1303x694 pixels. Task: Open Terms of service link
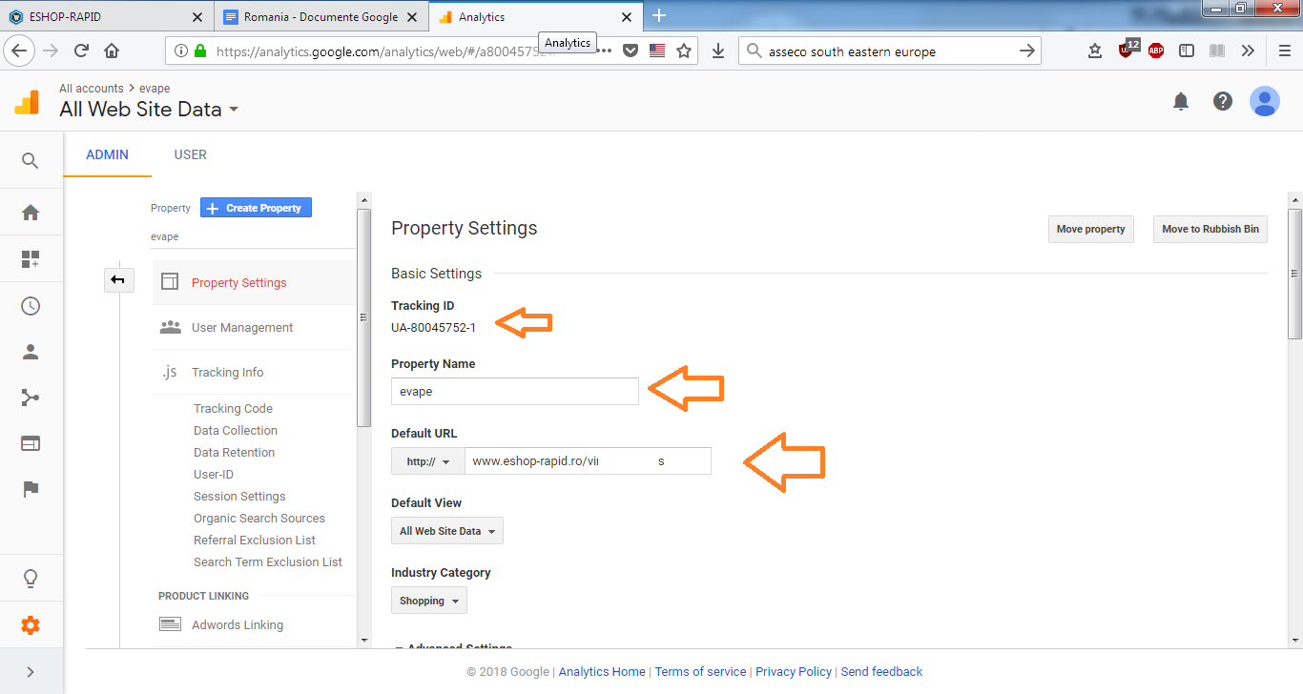point(700,671)
